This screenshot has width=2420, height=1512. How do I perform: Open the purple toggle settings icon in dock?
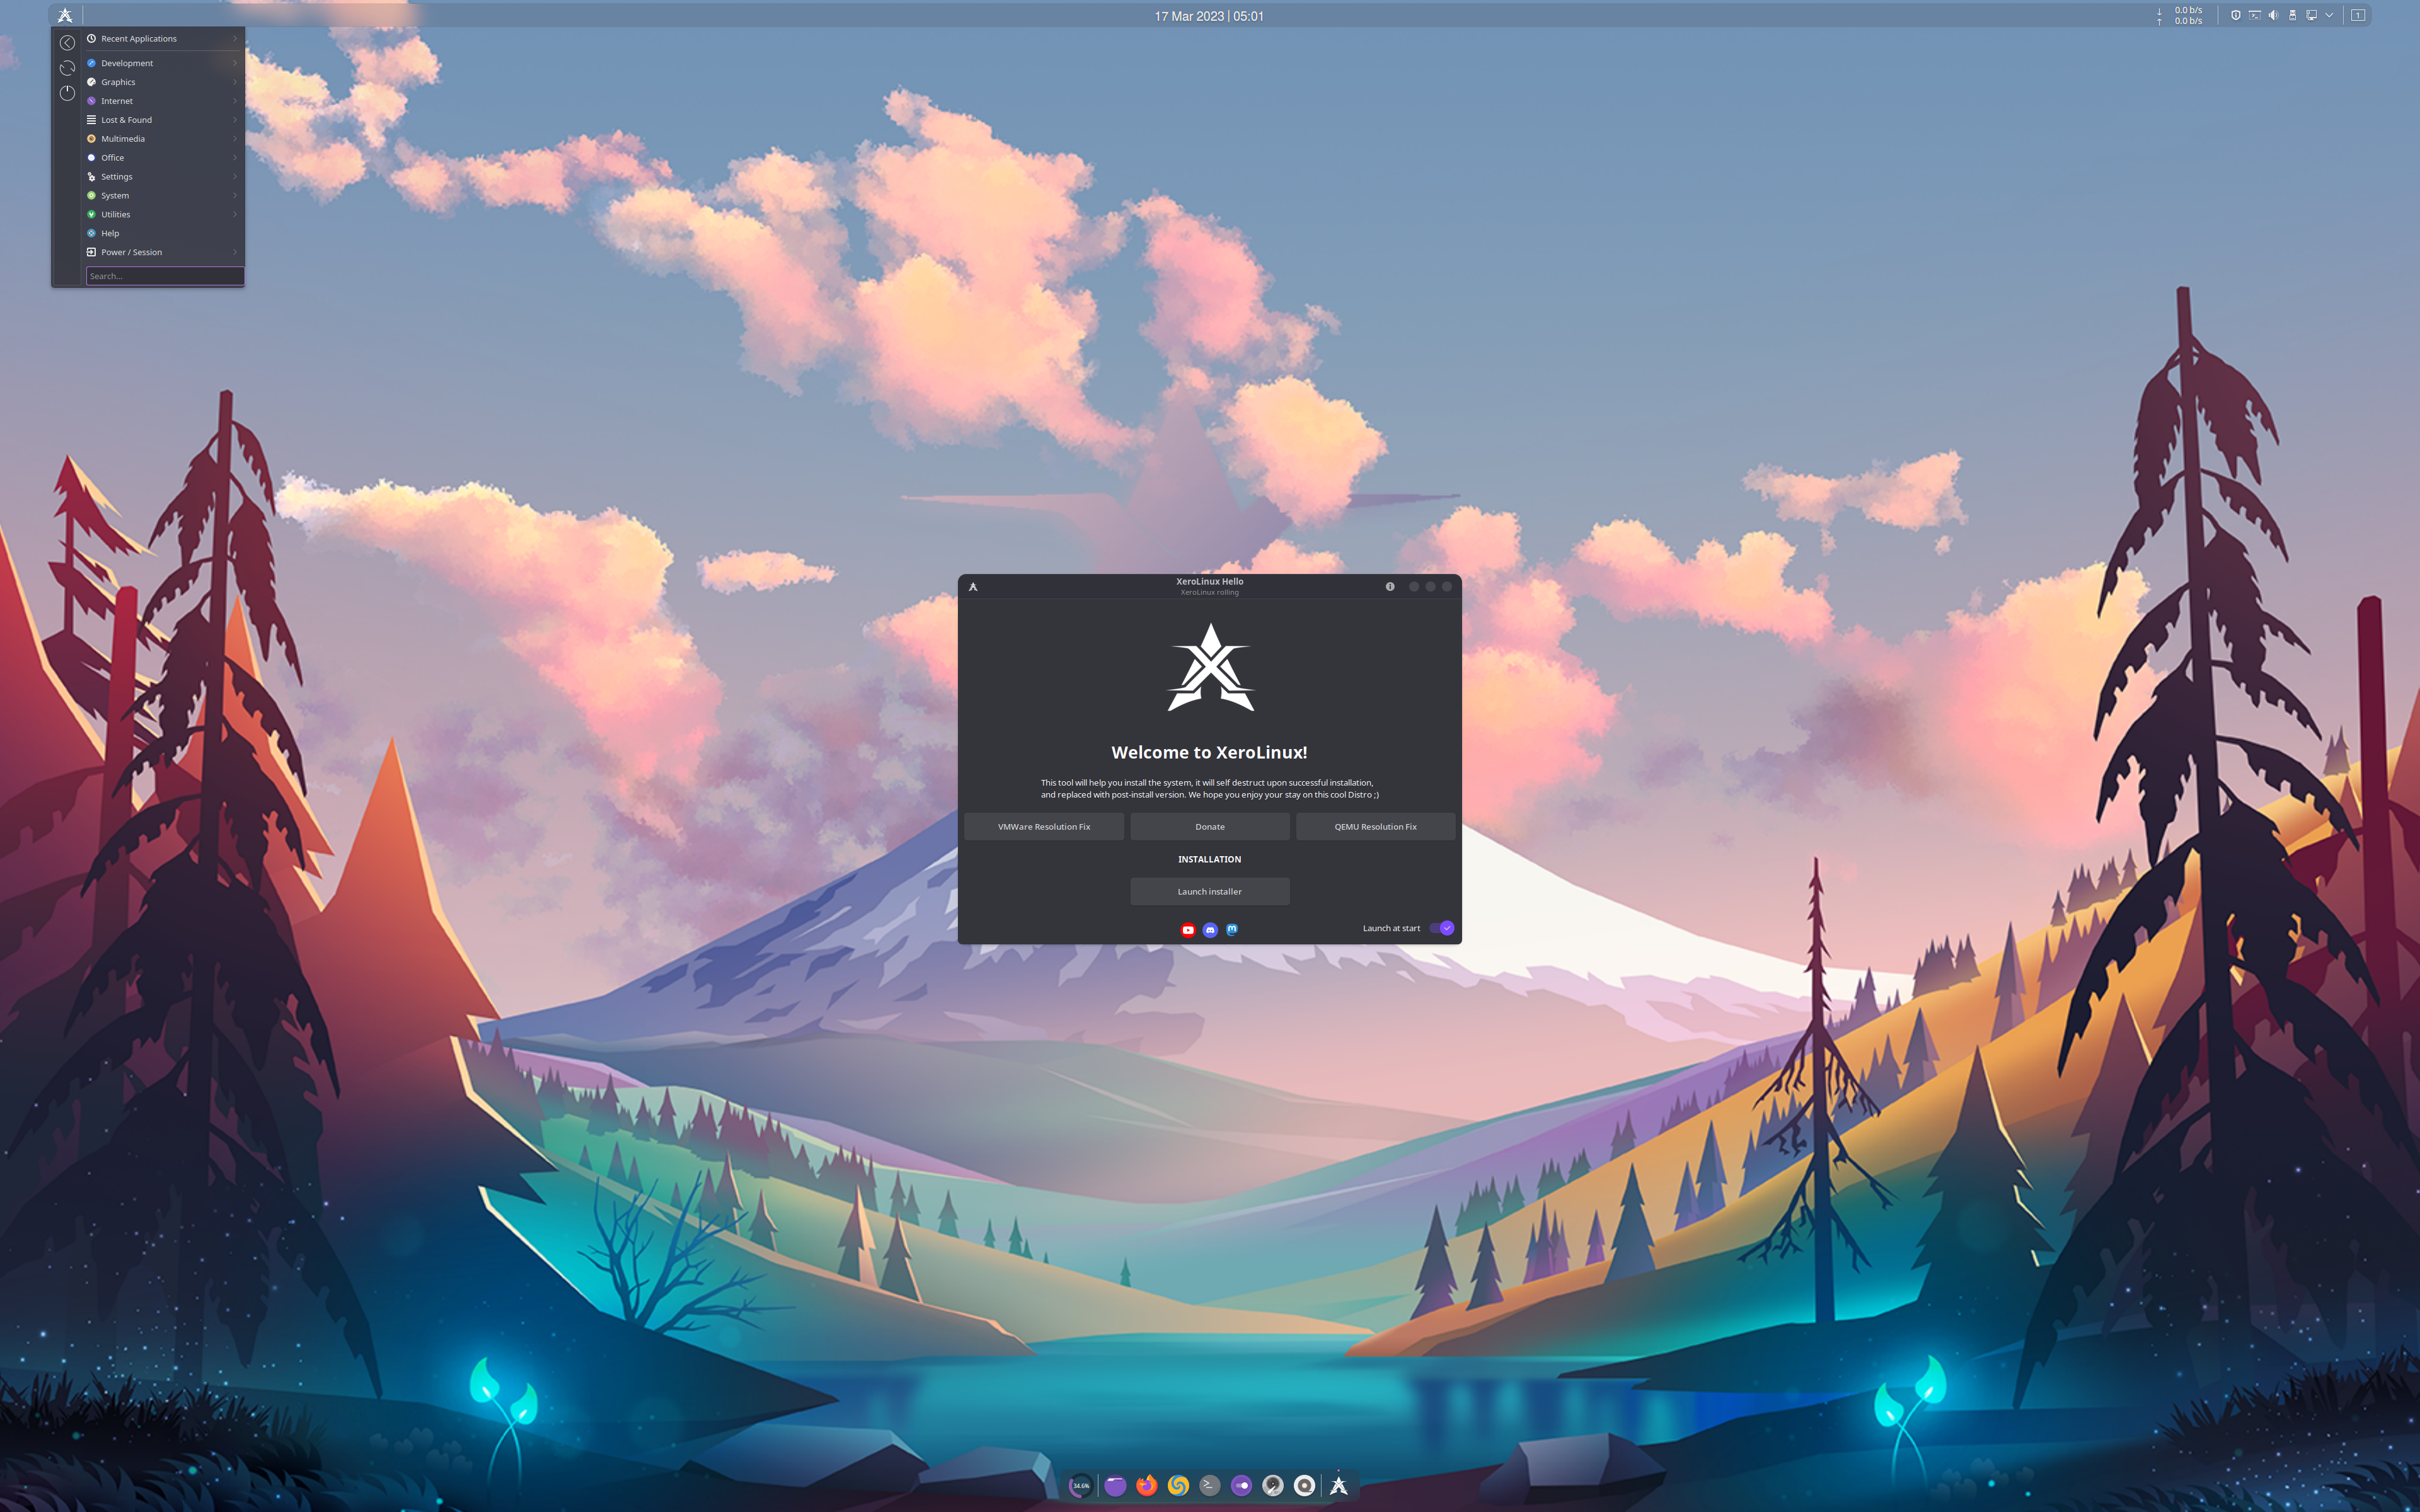(x=1241, y=1485)
